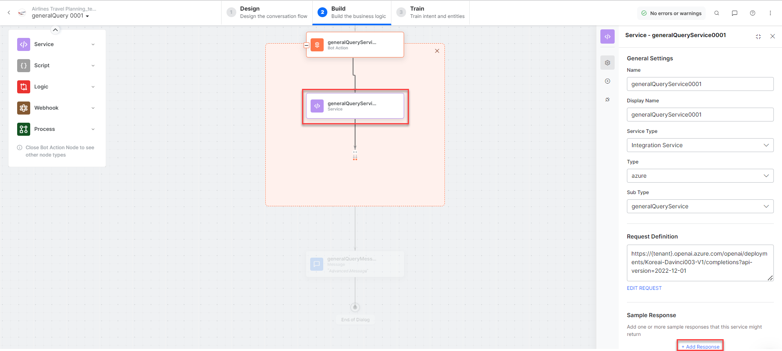Screen dimensions: 782x351
Task: Open the help question mark icon
Action: pos(753,13)
